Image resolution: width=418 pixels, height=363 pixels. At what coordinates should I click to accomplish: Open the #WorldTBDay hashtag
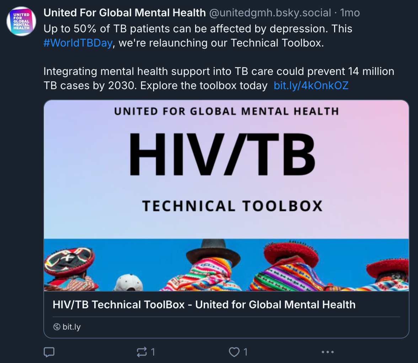point(78,43)
